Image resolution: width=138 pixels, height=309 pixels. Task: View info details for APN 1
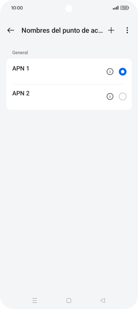(x=110, y=72)
